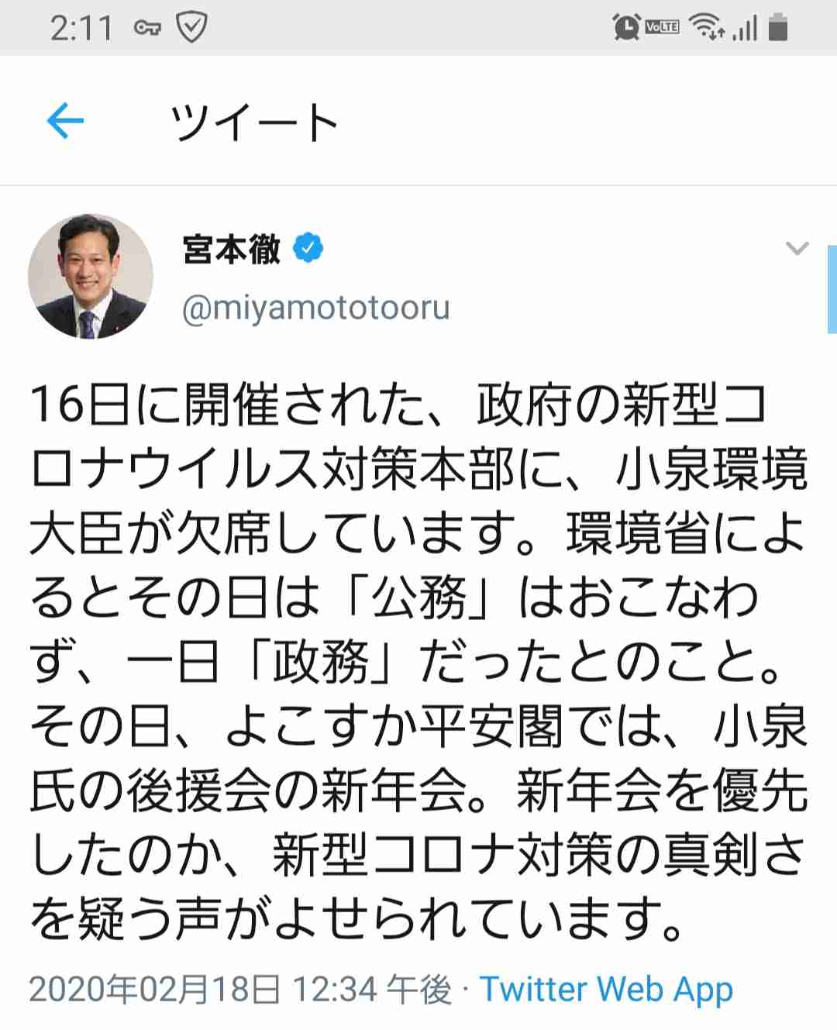Tap the ツイート header title
Screen dimensions: 837x1030
tap(254, 122)
